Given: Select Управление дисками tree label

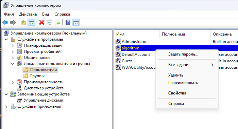Looking at the screenshot, I should coord(44,100).
